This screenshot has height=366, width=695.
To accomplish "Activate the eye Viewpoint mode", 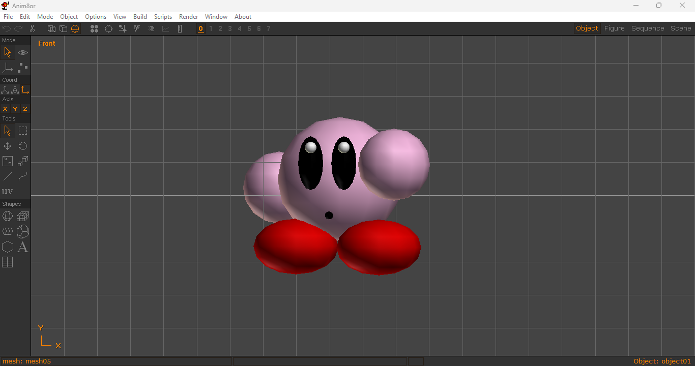I will (x=23, y=52).
